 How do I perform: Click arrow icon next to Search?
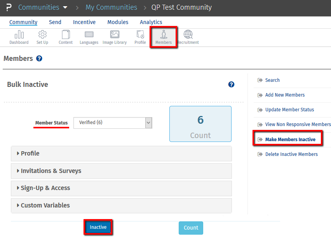tap(260, 80)
